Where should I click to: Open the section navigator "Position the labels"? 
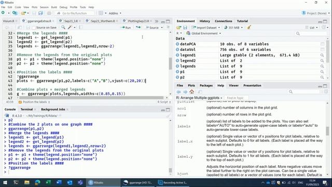coord(34,102)
